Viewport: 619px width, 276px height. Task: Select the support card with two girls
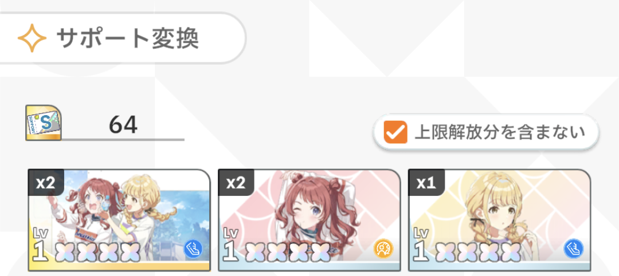[119, 220]
